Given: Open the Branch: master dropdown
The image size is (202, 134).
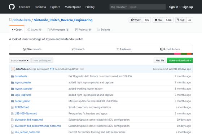Looking at the screenshot, I should pos(20,60).
